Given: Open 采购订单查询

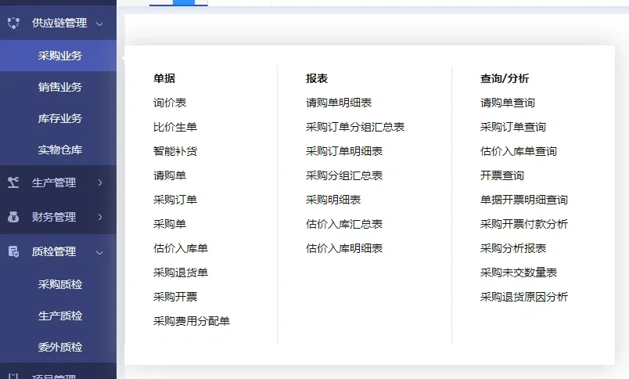Looking at the screenshot, I should [513, 128].
